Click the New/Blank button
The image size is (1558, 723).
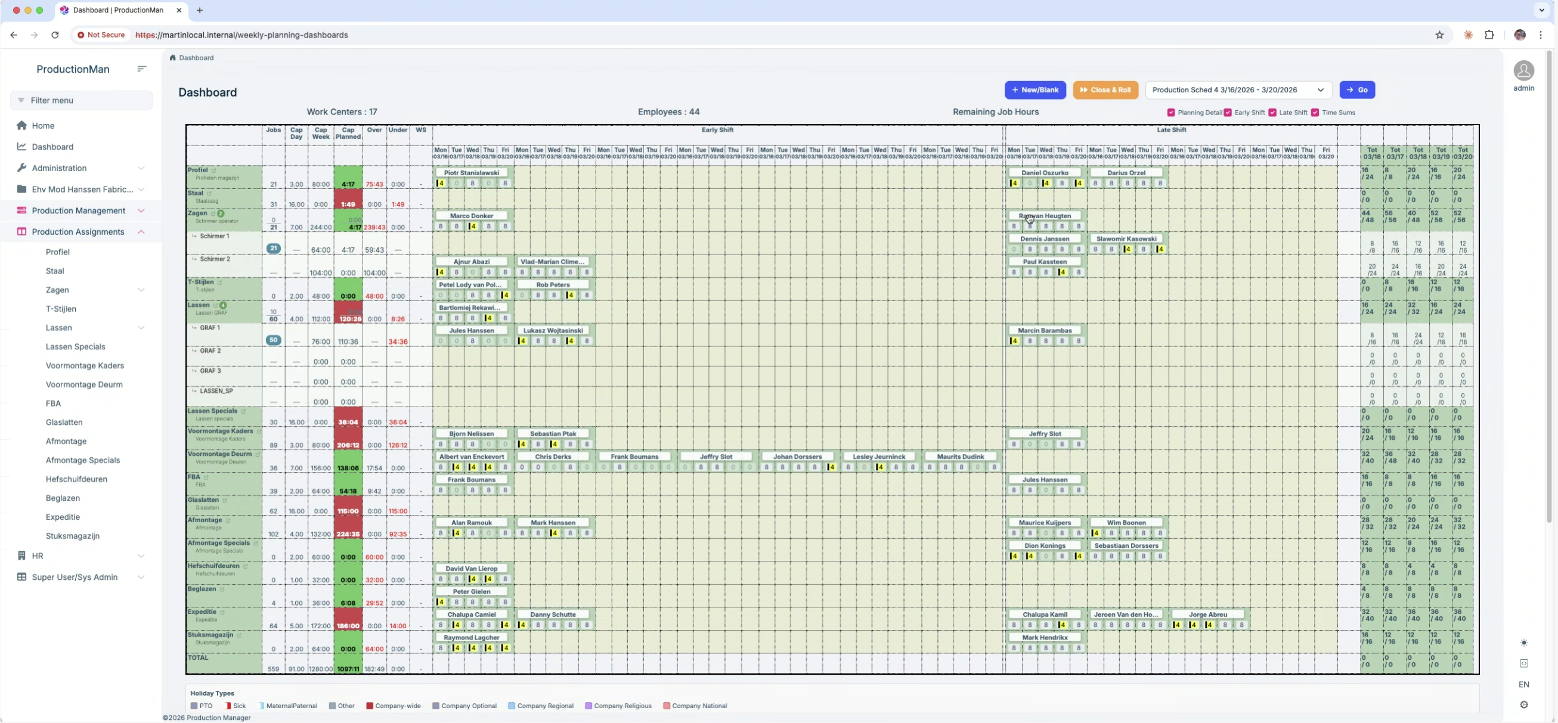(1036, 89)
